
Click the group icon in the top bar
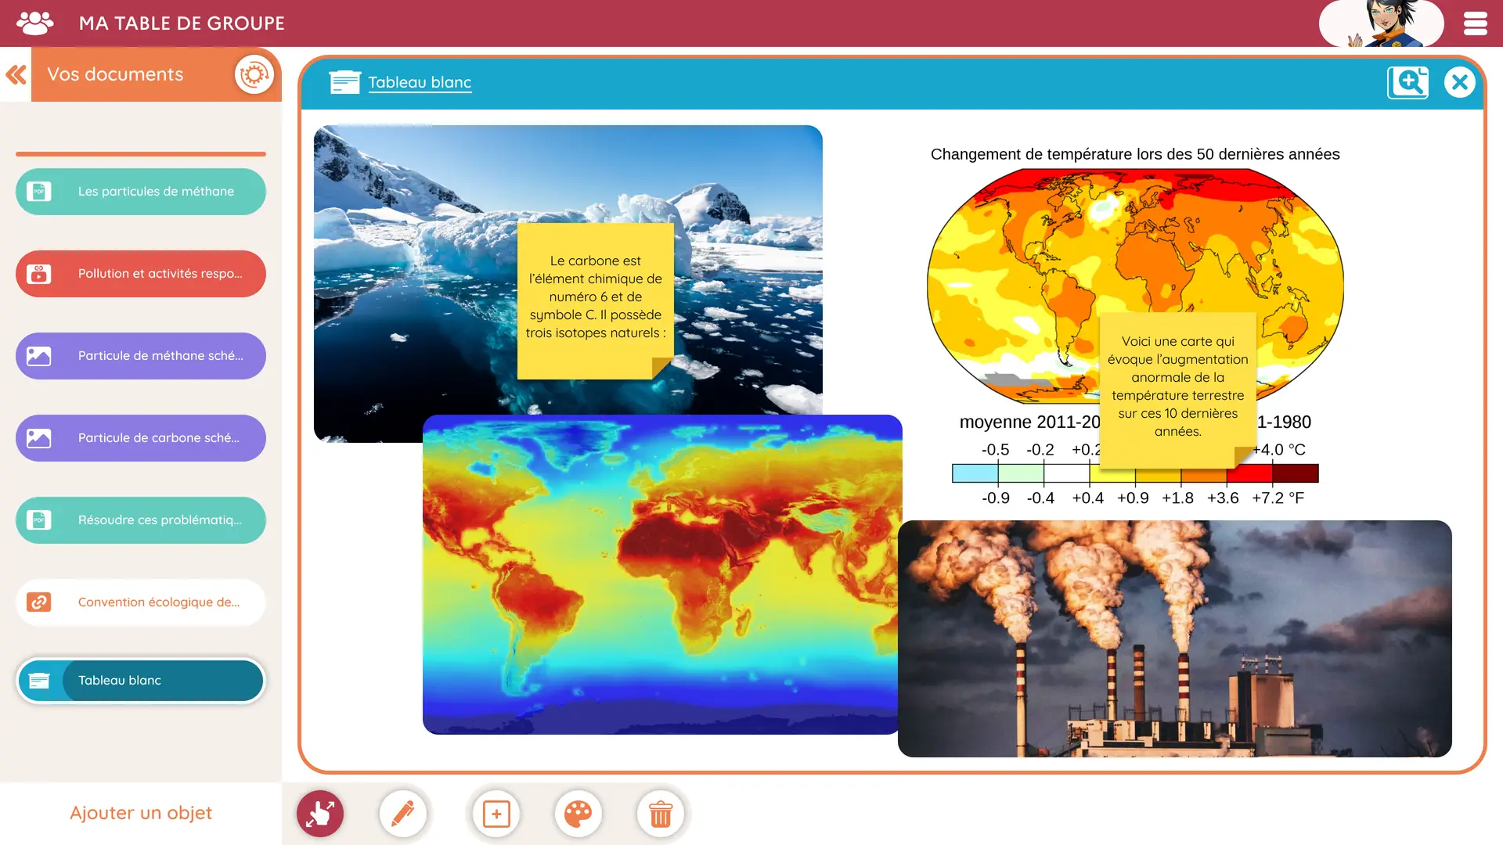[x=31, y=23]
